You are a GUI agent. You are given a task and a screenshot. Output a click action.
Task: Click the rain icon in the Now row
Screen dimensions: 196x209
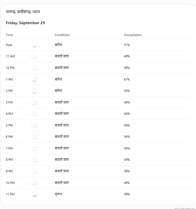point(34,45)
